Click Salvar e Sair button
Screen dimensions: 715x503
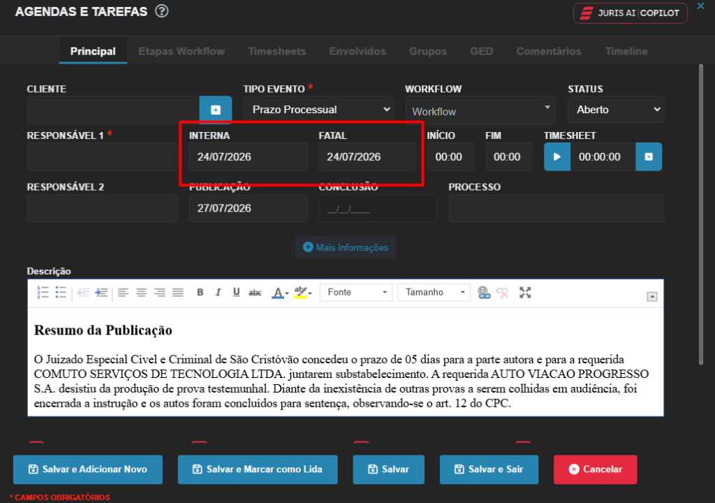489,469
